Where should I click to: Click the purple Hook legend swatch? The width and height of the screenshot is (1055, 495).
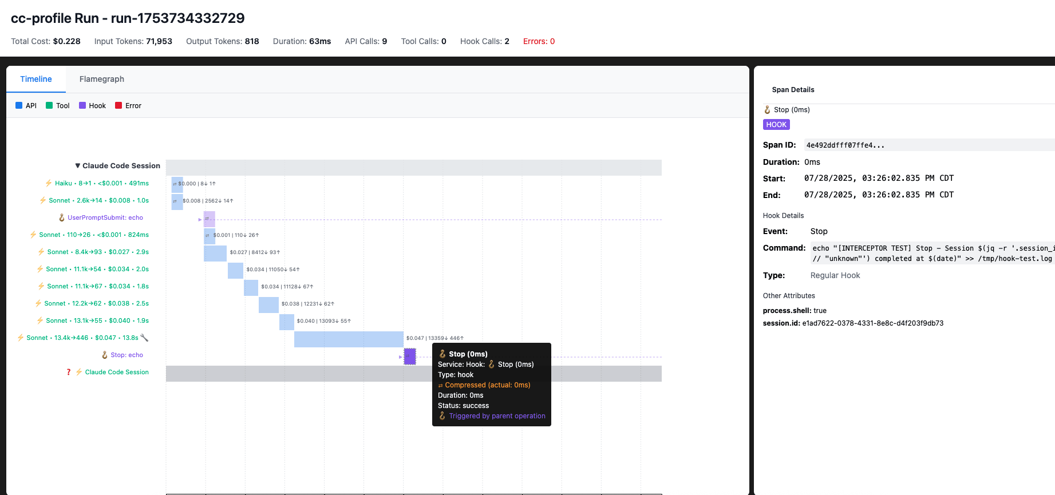click(82, 105)
